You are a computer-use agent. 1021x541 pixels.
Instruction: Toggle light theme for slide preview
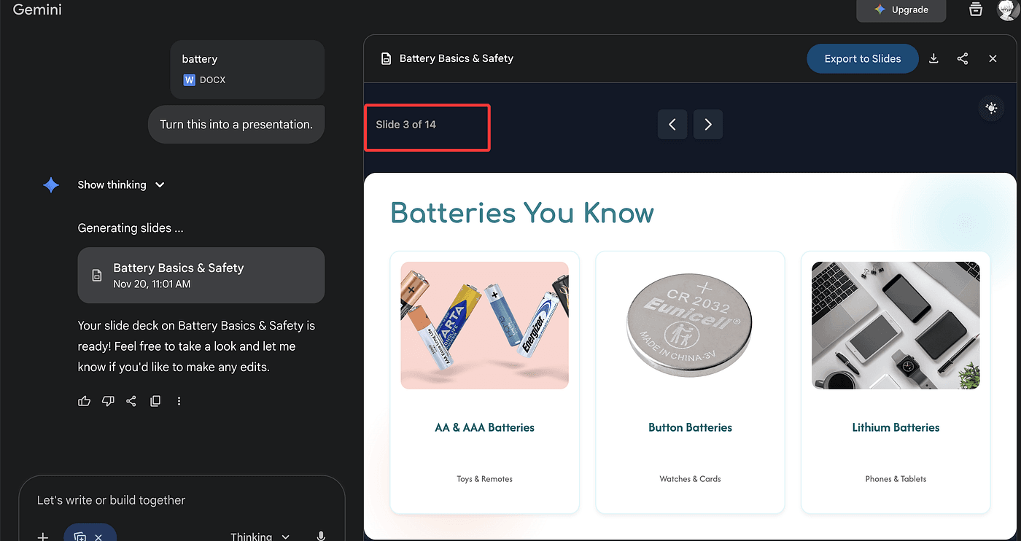[991, 108]
